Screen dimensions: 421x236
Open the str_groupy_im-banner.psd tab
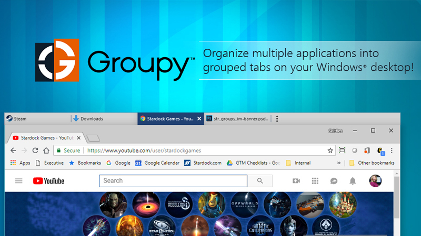tap(238, 119)
